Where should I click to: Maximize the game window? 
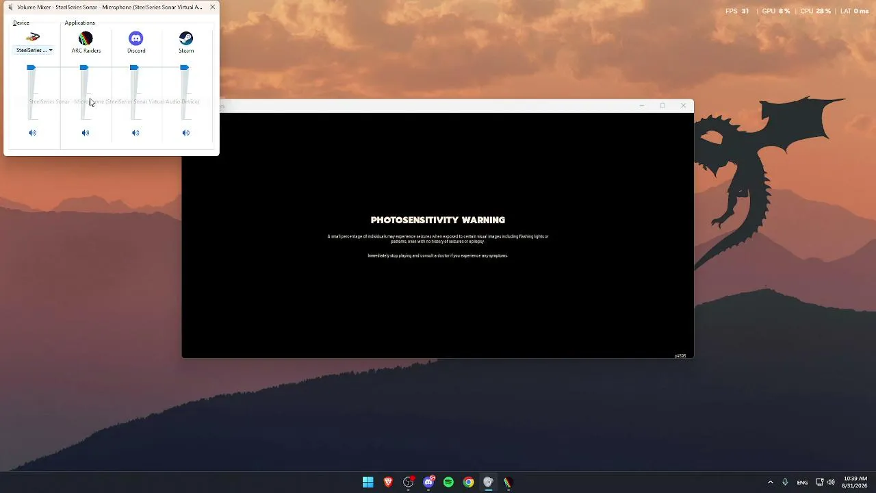(x=662, y=105)
